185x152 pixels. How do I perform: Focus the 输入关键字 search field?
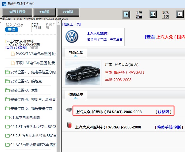click(x=14, y=25)
